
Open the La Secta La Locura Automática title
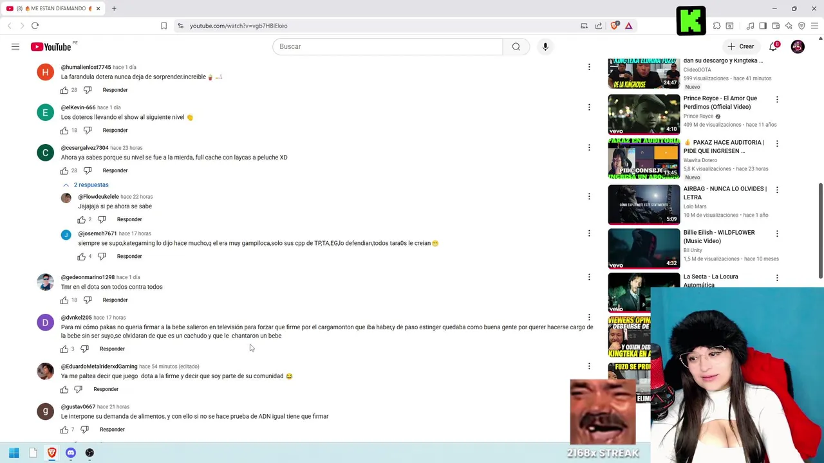point(711,280)
